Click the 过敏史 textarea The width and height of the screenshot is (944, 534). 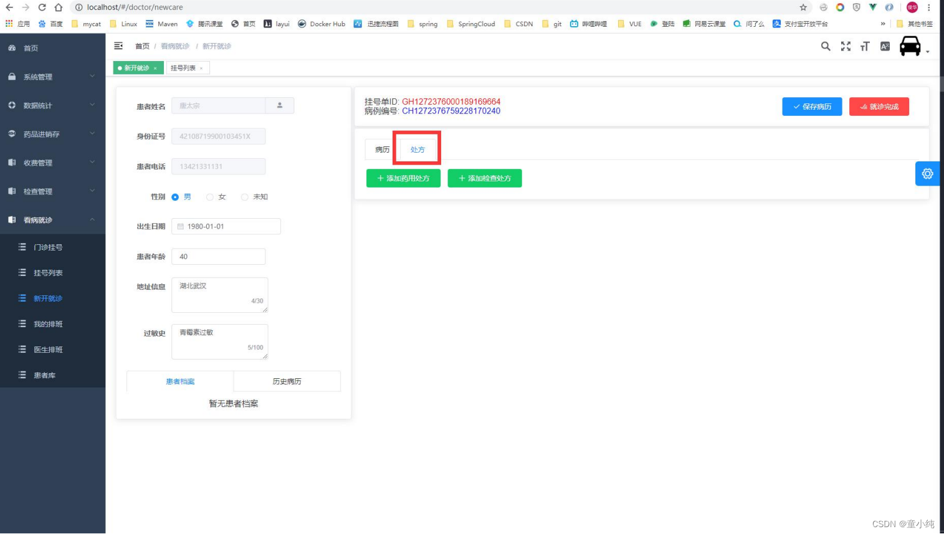pyautogui.click(x=220, y=341)
